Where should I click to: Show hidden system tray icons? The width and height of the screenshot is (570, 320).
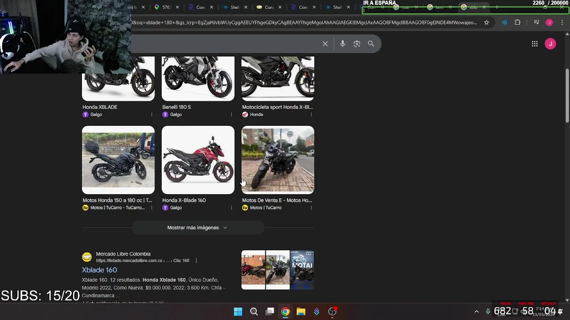[476, 312]
